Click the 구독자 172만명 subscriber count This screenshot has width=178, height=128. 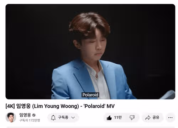pos(30,120)
